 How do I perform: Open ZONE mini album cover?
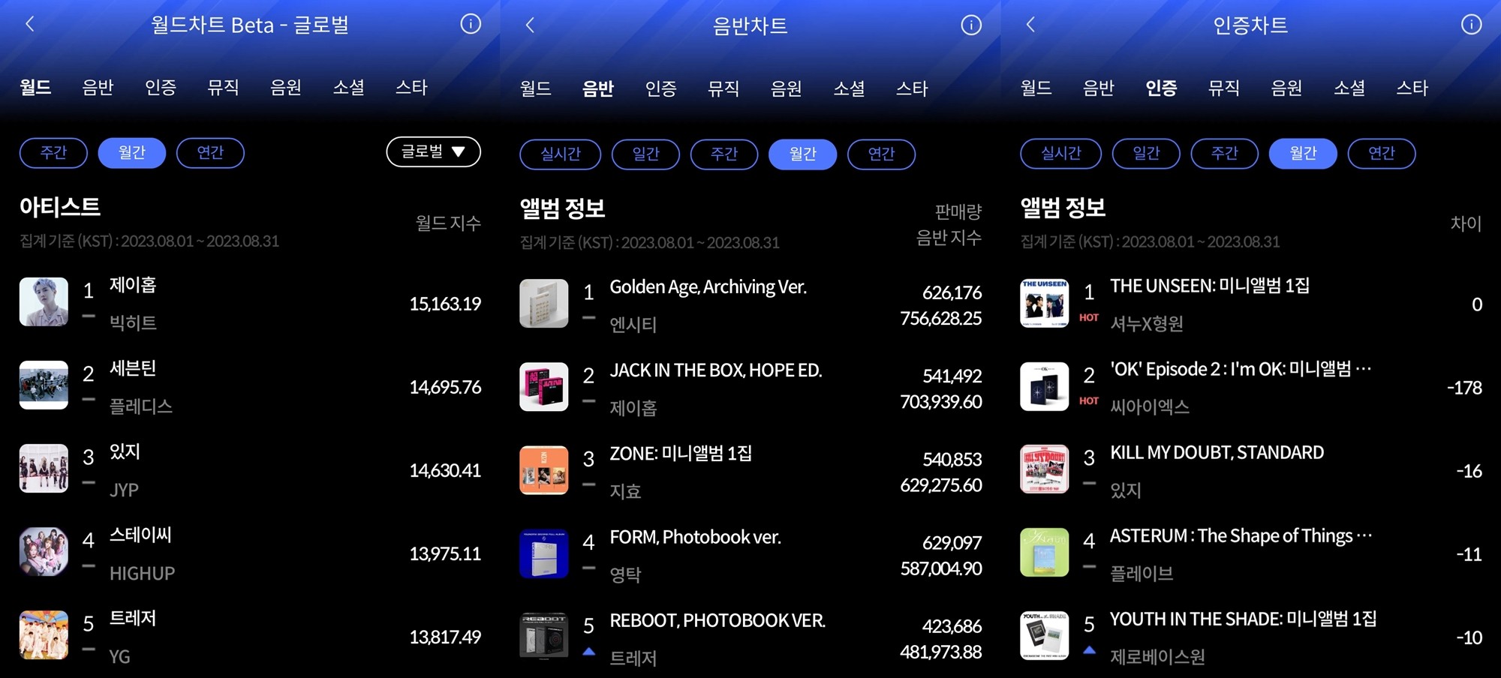point(544,470)
